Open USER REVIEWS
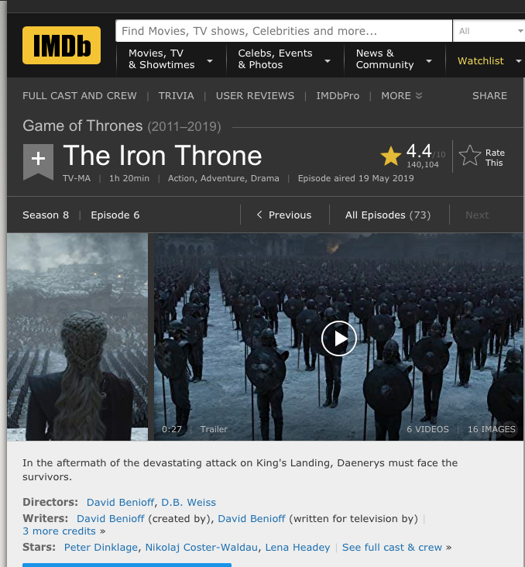 click(255, 96)
